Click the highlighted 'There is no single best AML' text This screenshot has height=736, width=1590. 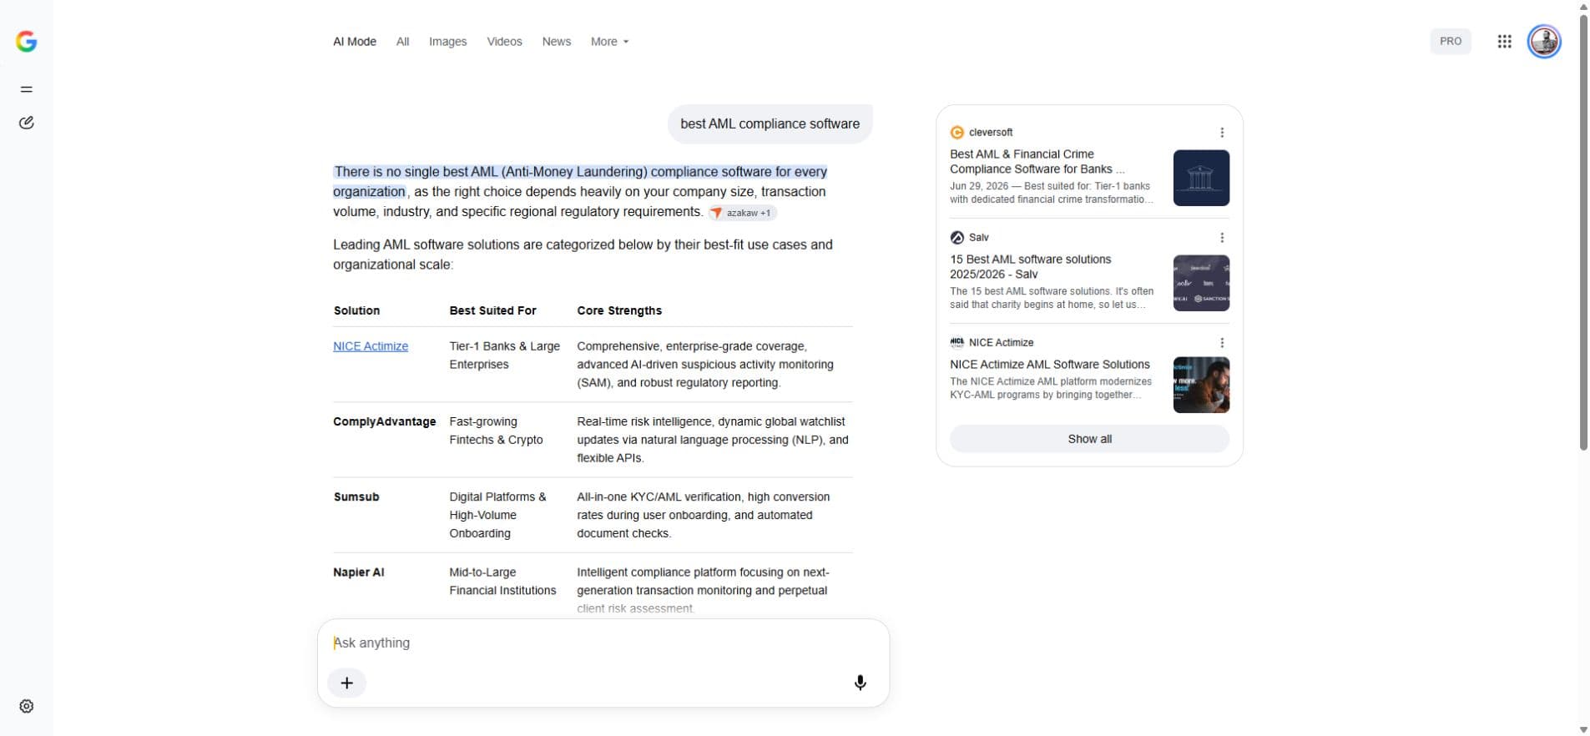(x=580, y=181)
